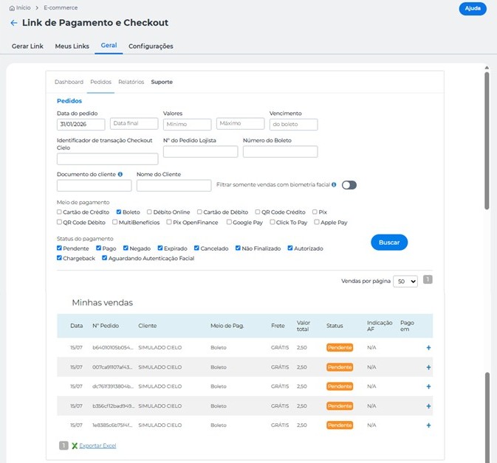This screenshot has width=497, height=463.
Task: Uncheck Pendente payment status
Action: (59, 248)
